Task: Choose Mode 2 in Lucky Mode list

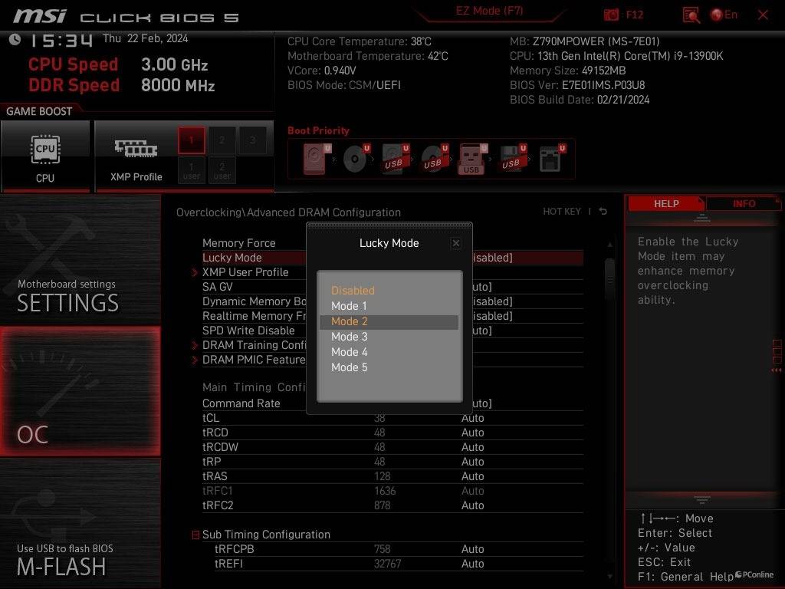Action: pyautogui.click(x=389, y=321)
